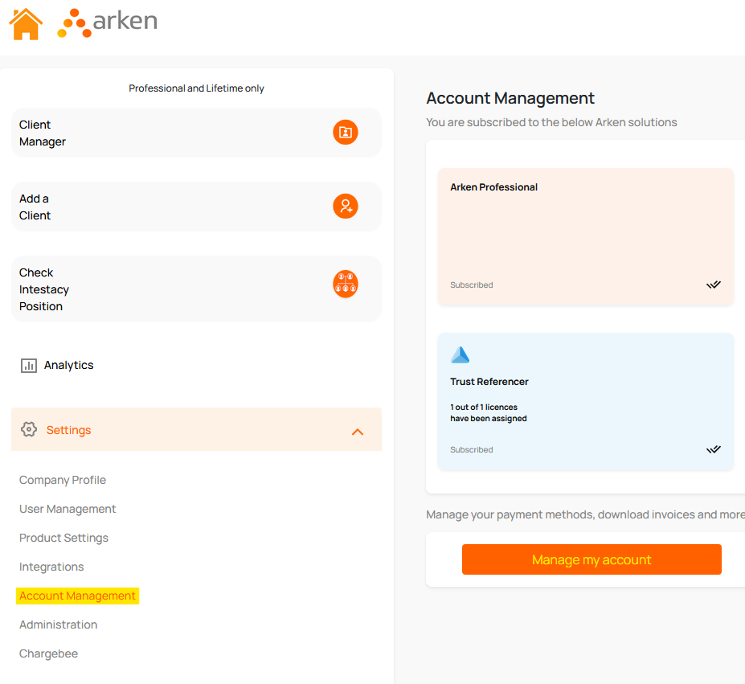Open Client Manager via its orange icon
Image resolution: width=745 pixels, height=684 pixels.
point(346,132)
